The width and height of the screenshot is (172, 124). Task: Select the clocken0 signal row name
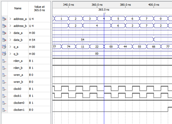pos(20,103)
